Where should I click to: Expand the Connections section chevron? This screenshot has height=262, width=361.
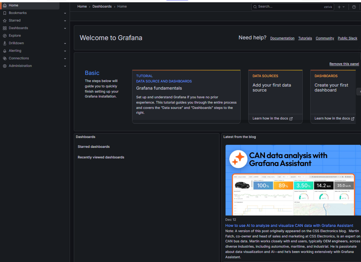click(x=65, y=59)
